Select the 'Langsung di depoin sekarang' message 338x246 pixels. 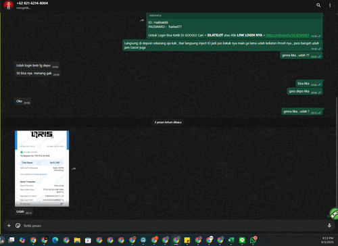click(x=222, y=45)
